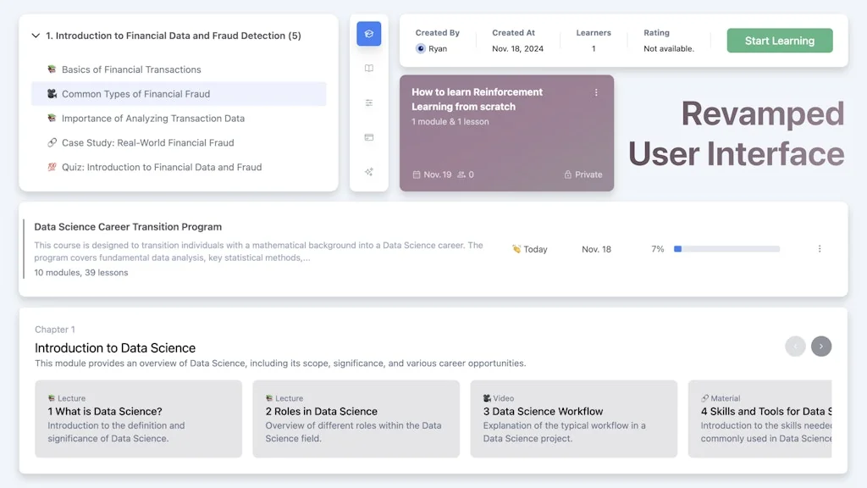The image size is (867, 488).
Task: Open Basics of Financial Transactions lesson
Action: 131,69
